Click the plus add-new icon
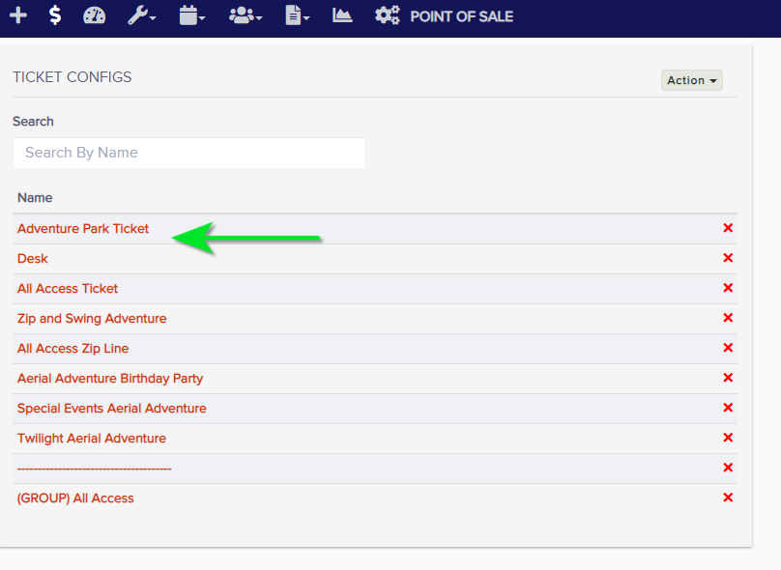This screenshot has height=570, width=781. point(18,15)
